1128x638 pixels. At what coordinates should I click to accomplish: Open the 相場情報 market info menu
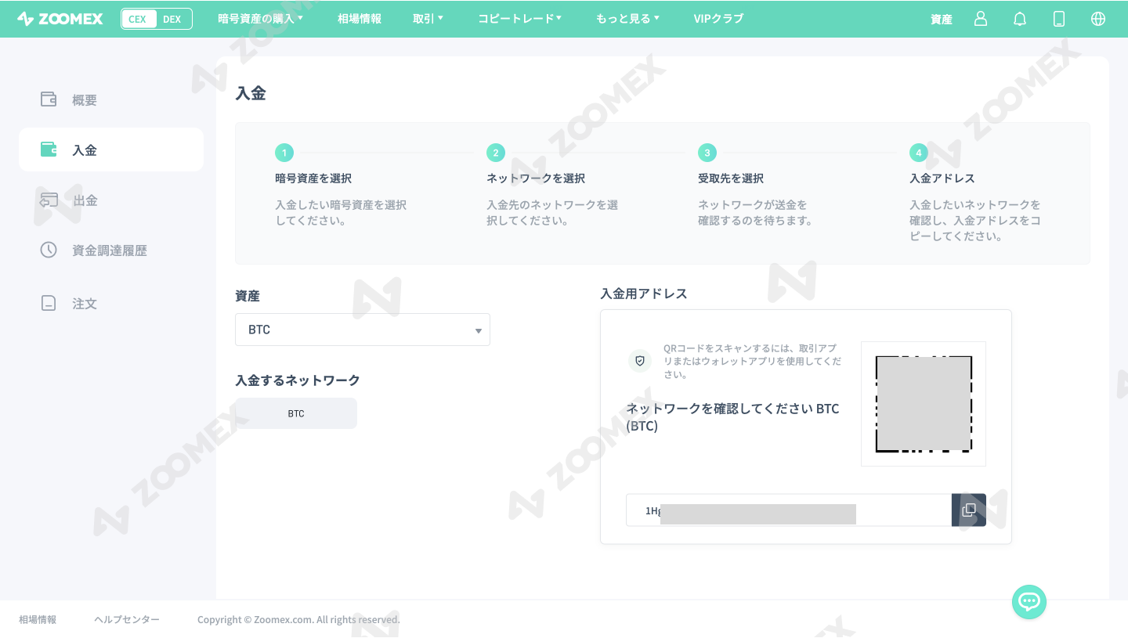(x=359, y=18)
